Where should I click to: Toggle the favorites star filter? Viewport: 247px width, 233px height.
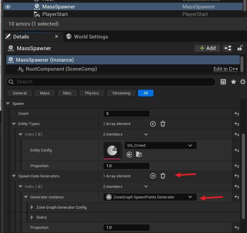click(x=233, y=82)
